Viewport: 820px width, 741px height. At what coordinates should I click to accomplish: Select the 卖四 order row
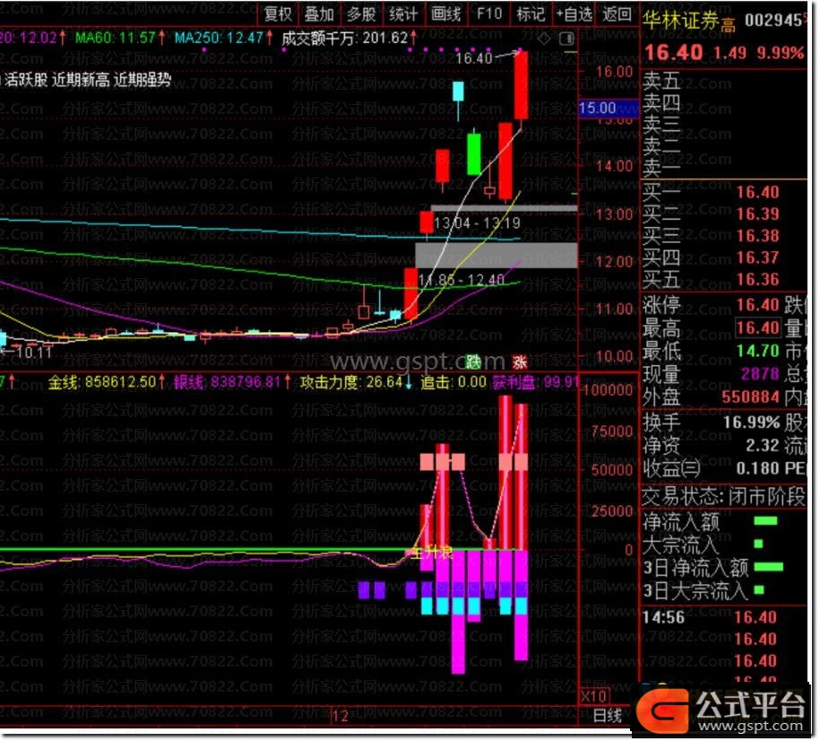pyautogui.click(x=724, y=103)
